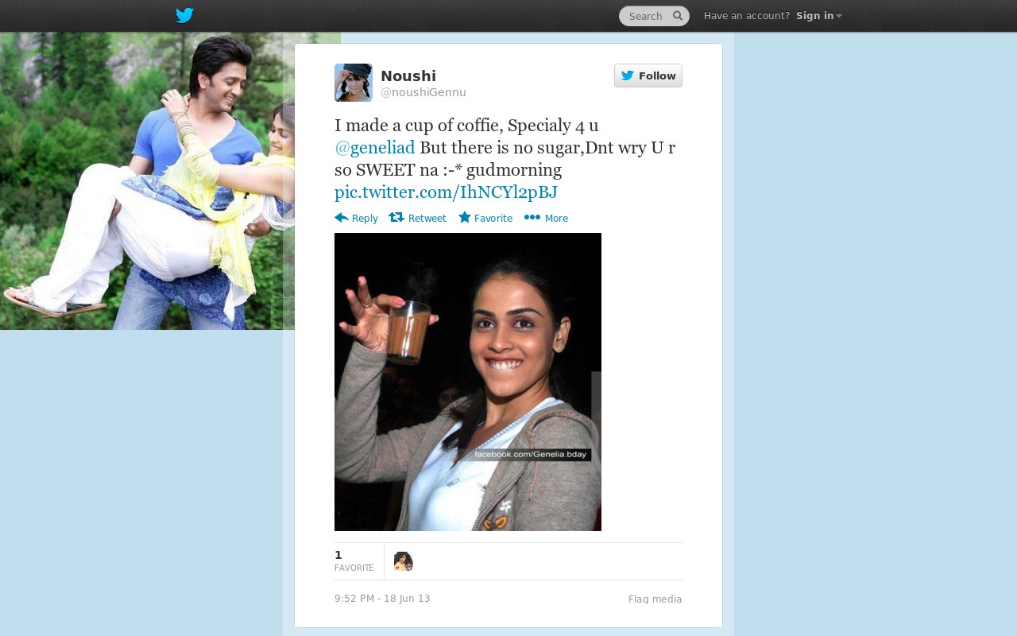
Task: Click the Reply arrow icon
Action: tap(342, 218)
